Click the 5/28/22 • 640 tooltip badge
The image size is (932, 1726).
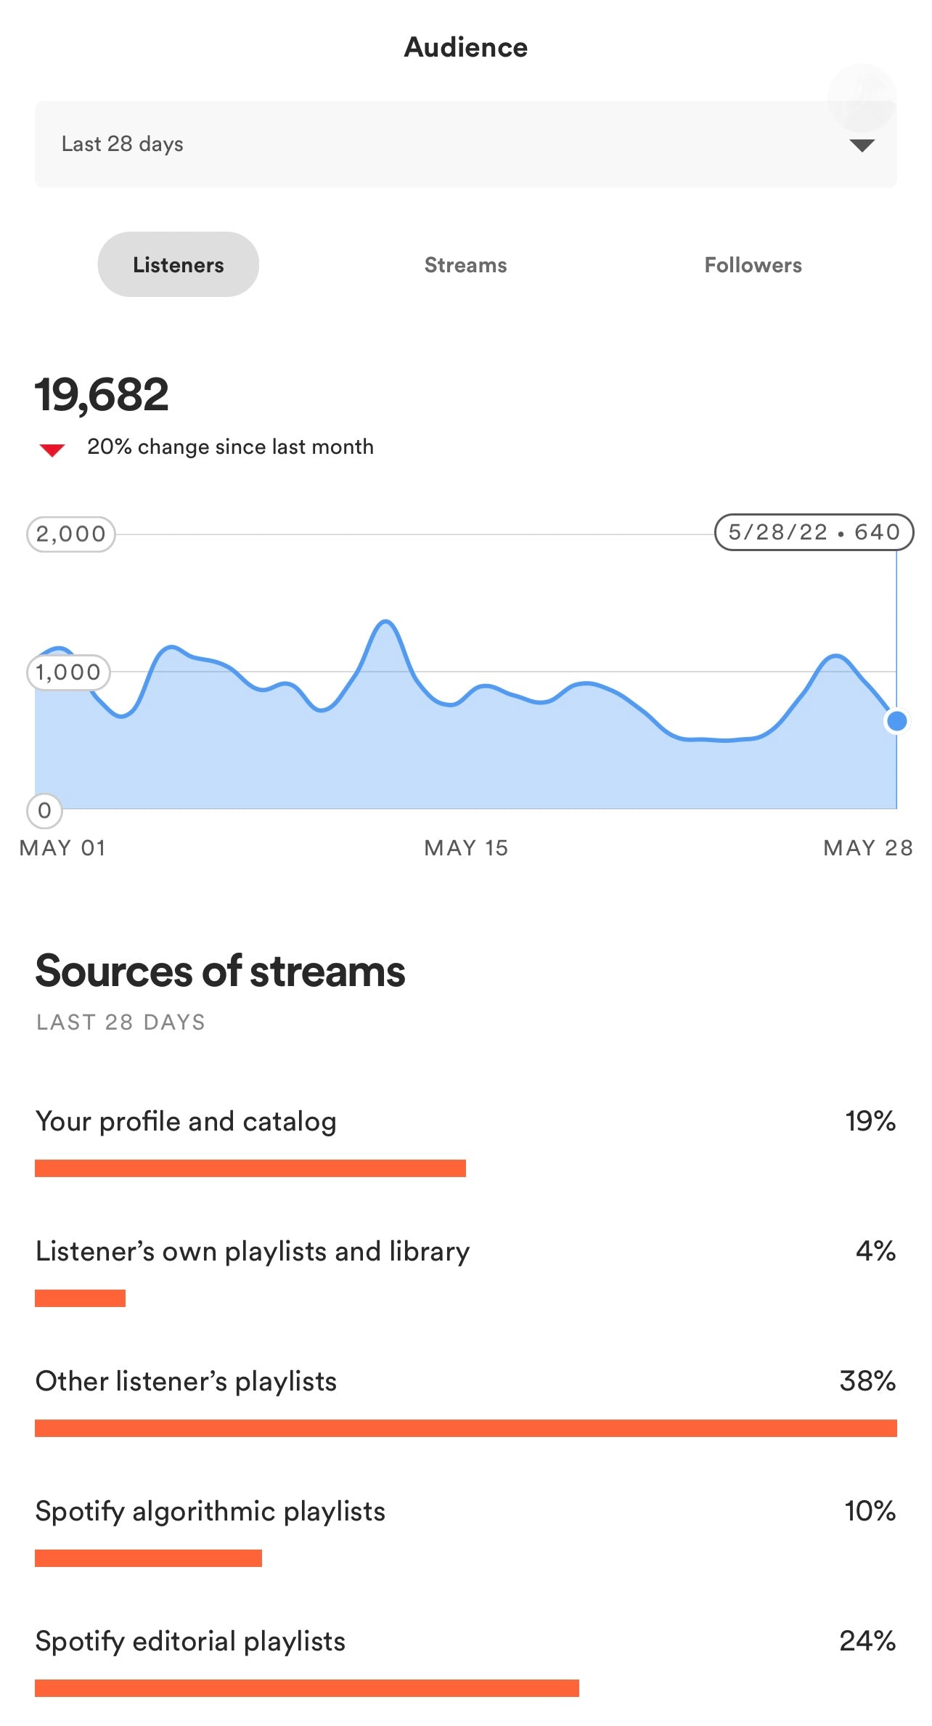pos(814,532)
